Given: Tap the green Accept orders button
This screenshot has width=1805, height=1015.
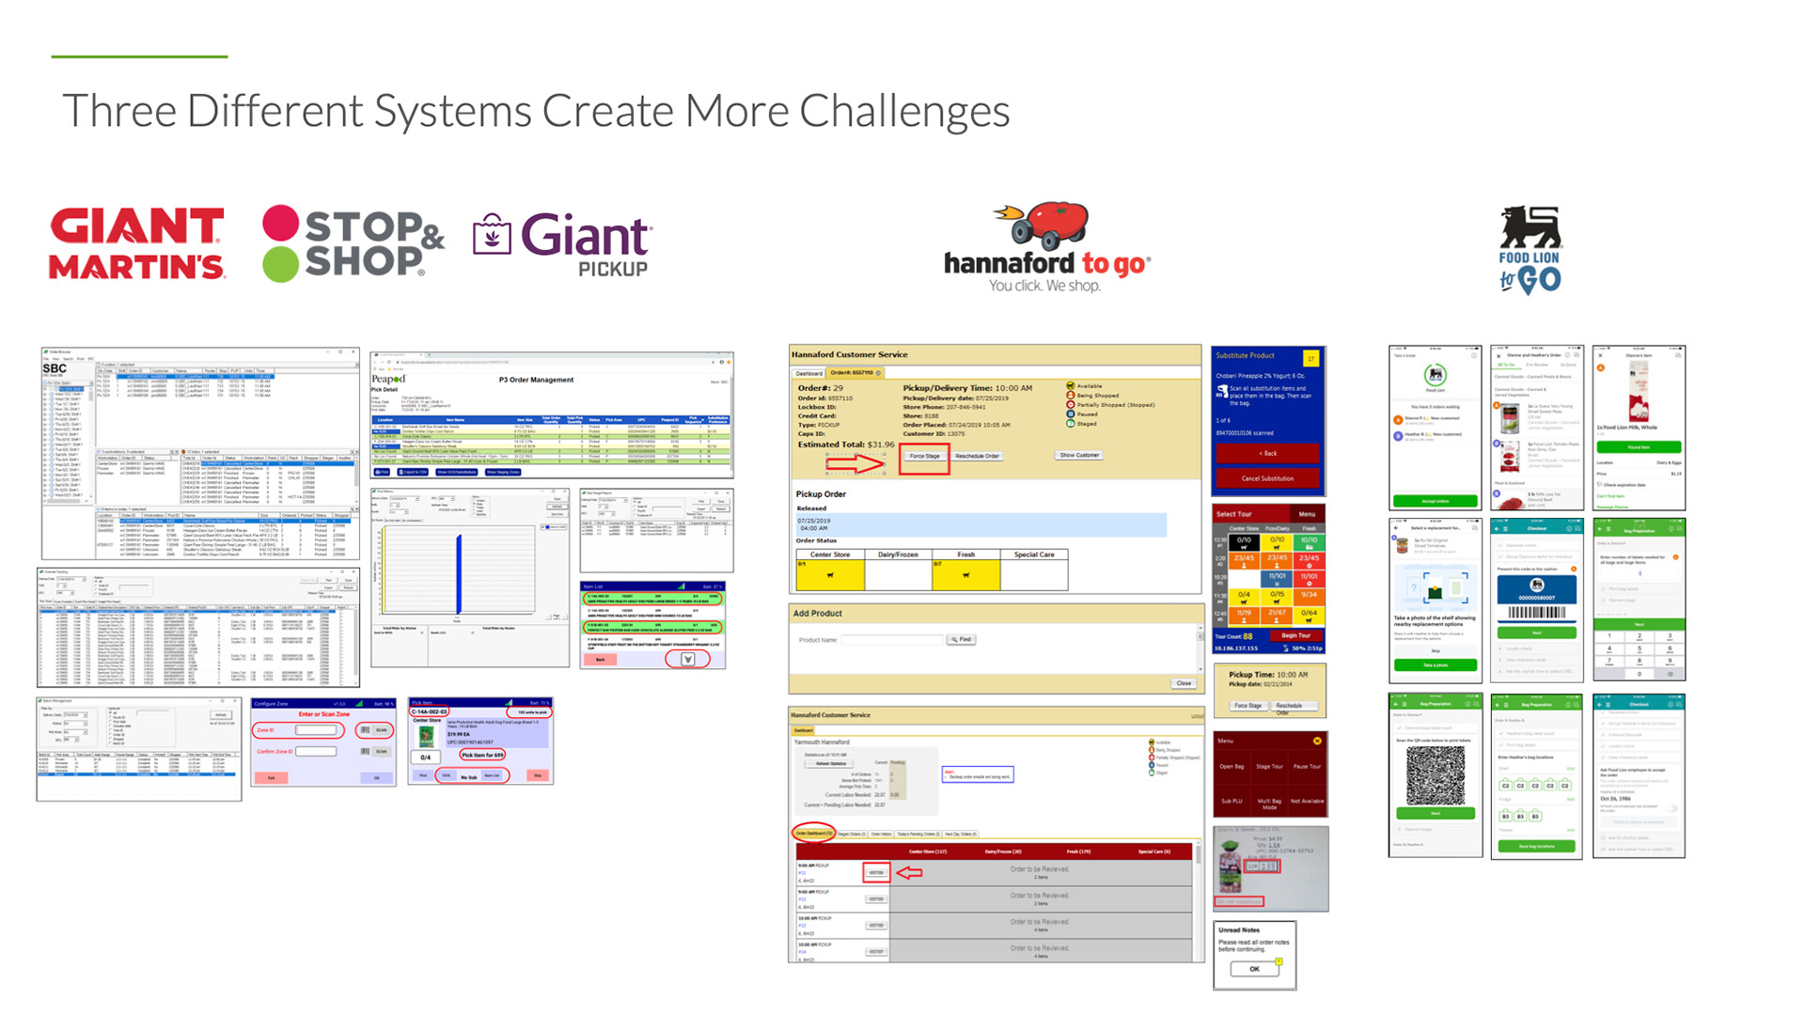Looking at the screenshot, I should [1435, 501].
